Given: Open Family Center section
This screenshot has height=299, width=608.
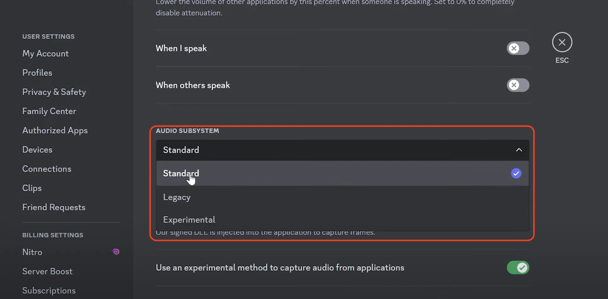Looking at the screenshot, I should [x=49, y=111].
